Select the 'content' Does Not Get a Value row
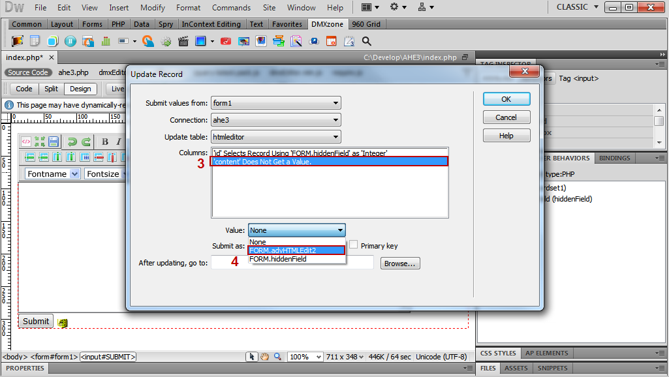The width and height of the screenshot is (669, 377). (330, 162)
